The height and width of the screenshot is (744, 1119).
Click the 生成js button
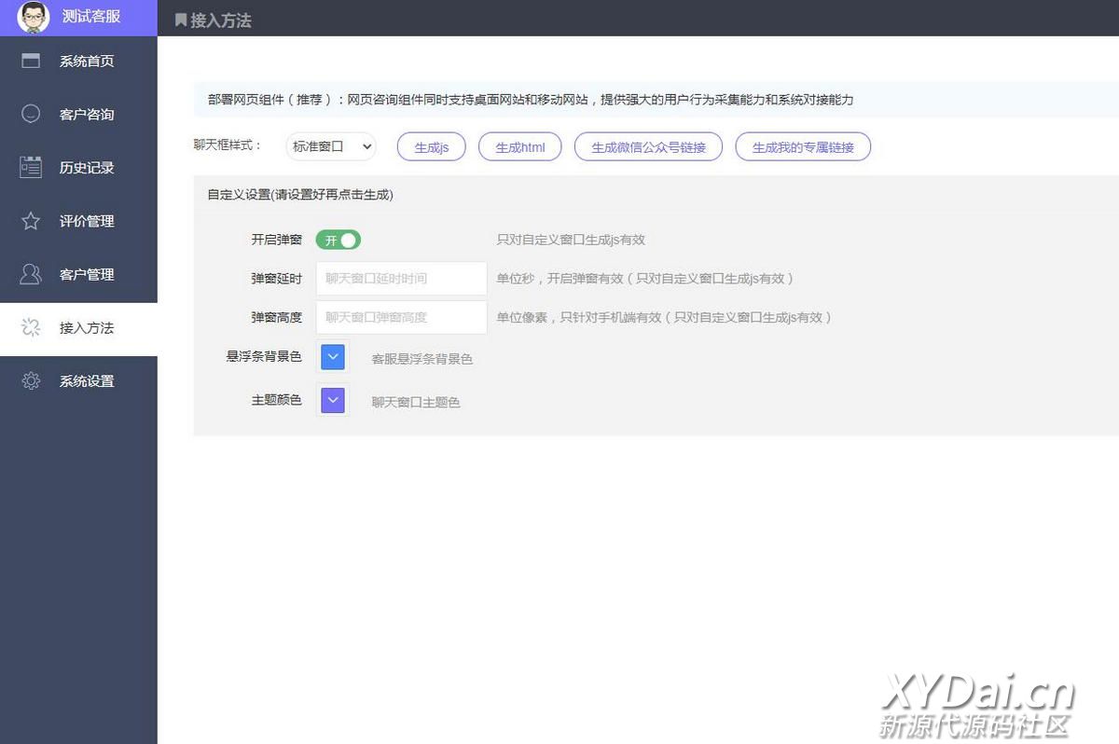tap(431, 147)
